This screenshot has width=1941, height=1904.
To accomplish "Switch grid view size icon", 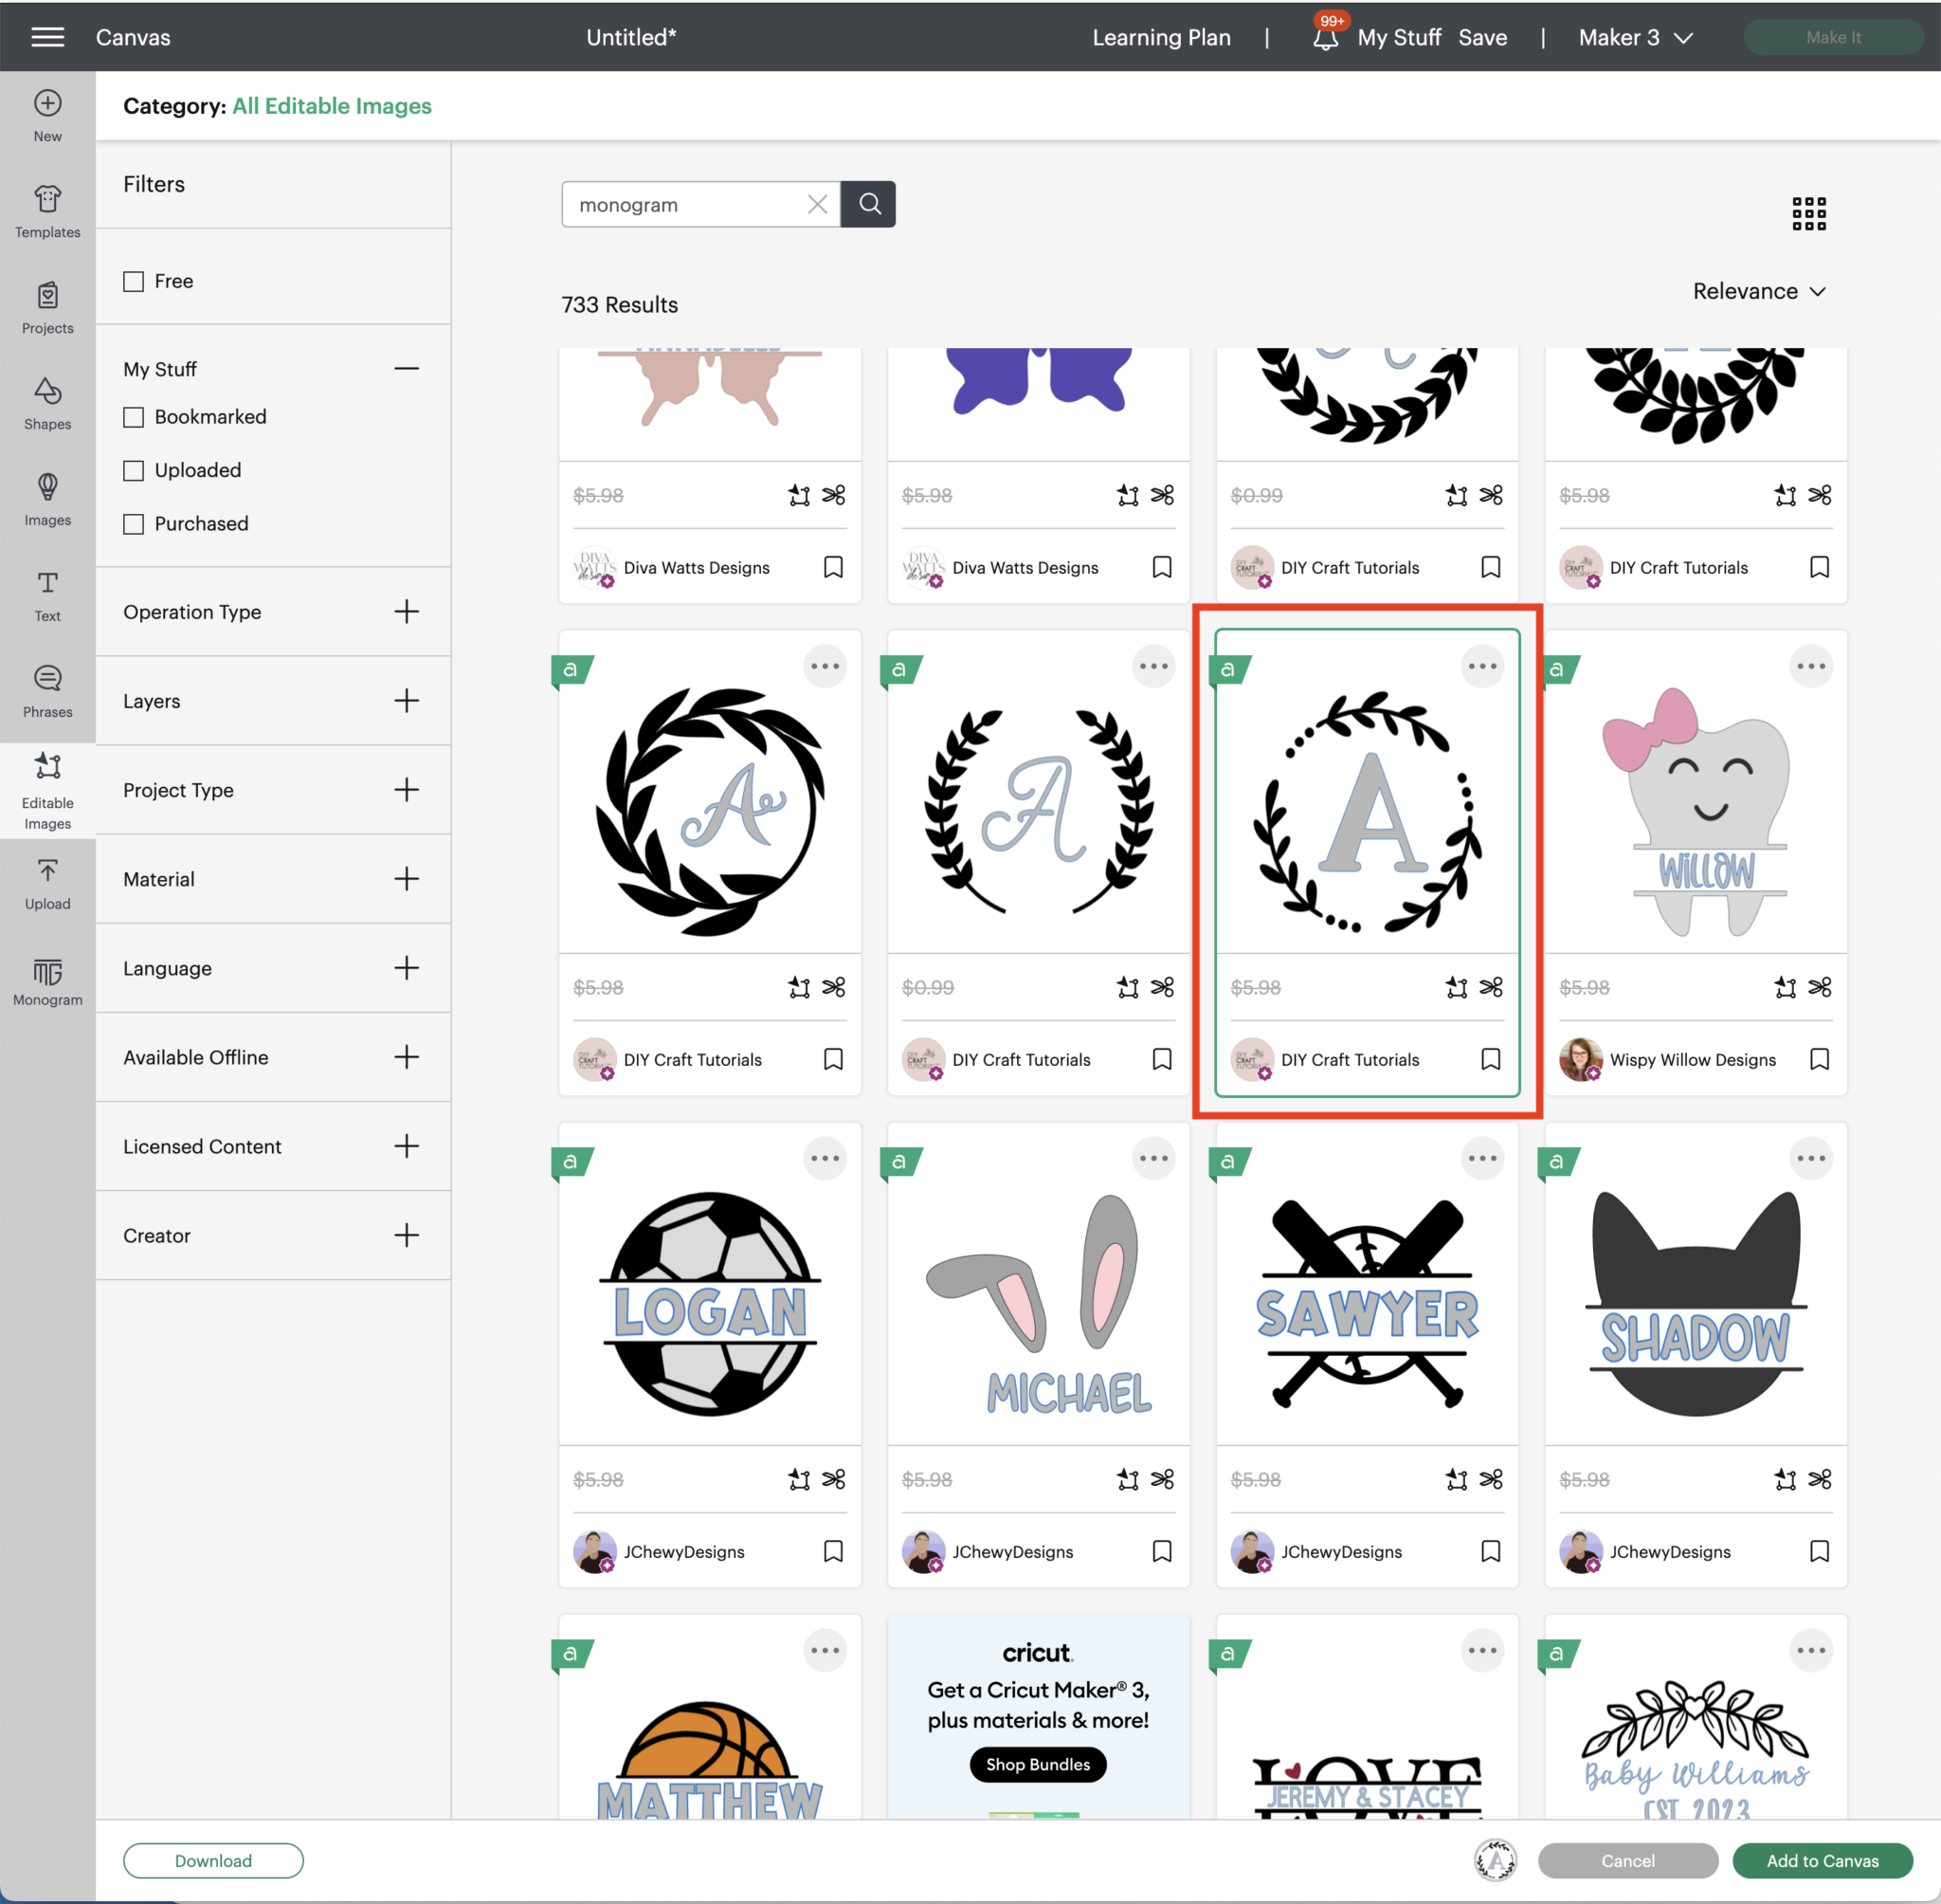I will [1808, 213].
